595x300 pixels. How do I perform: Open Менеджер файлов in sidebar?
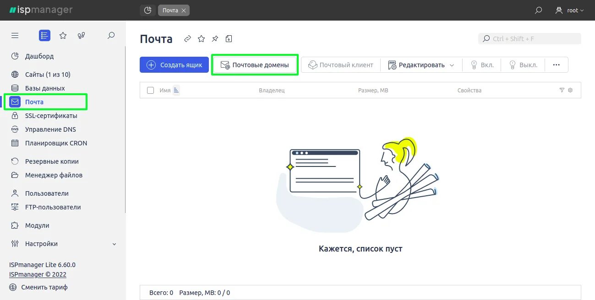pyautogui.click(x=54, y=175)
